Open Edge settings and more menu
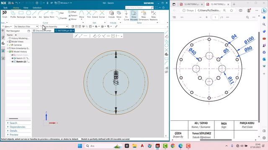Image resolution: width=268 pixels, height=150 pixels. click(x=257, y=10)
